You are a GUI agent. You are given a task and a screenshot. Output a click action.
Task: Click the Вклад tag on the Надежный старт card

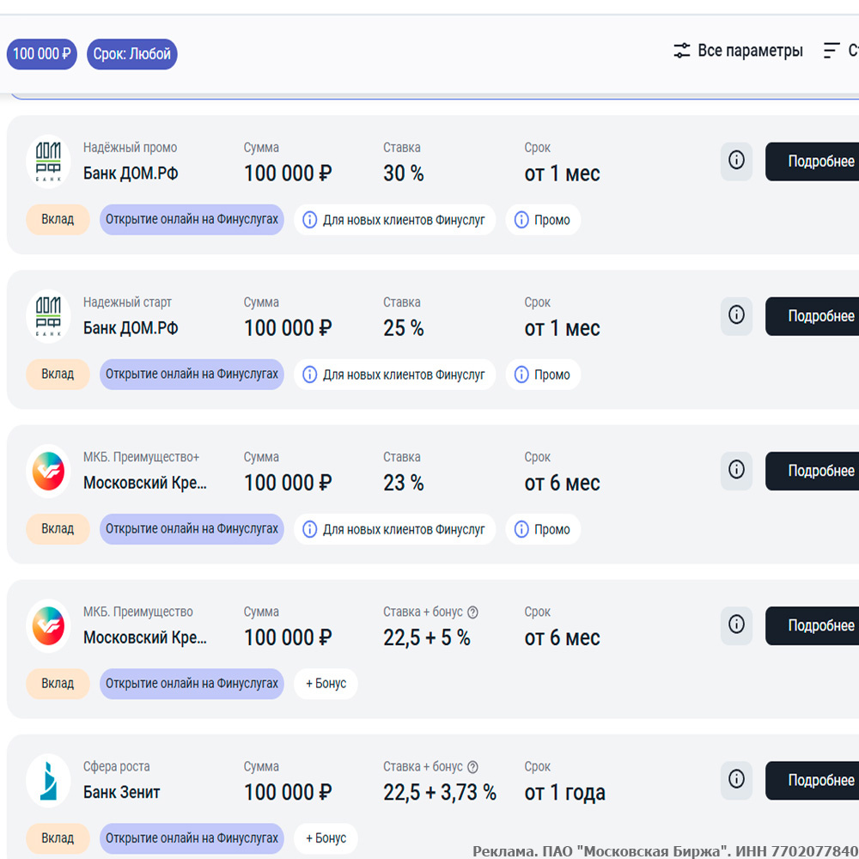(x=58, y=375)
